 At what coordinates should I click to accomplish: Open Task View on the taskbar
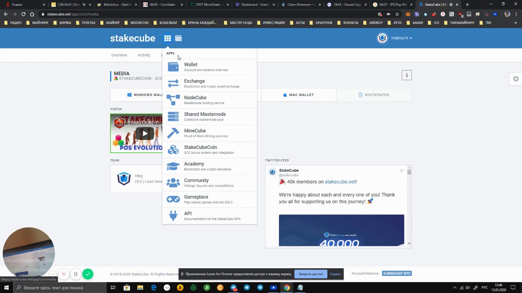[x=113, y=288]
